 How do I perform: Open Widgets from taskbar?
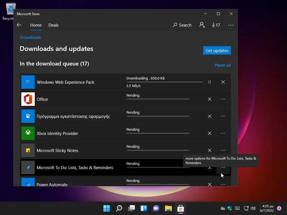coord(144,208)
